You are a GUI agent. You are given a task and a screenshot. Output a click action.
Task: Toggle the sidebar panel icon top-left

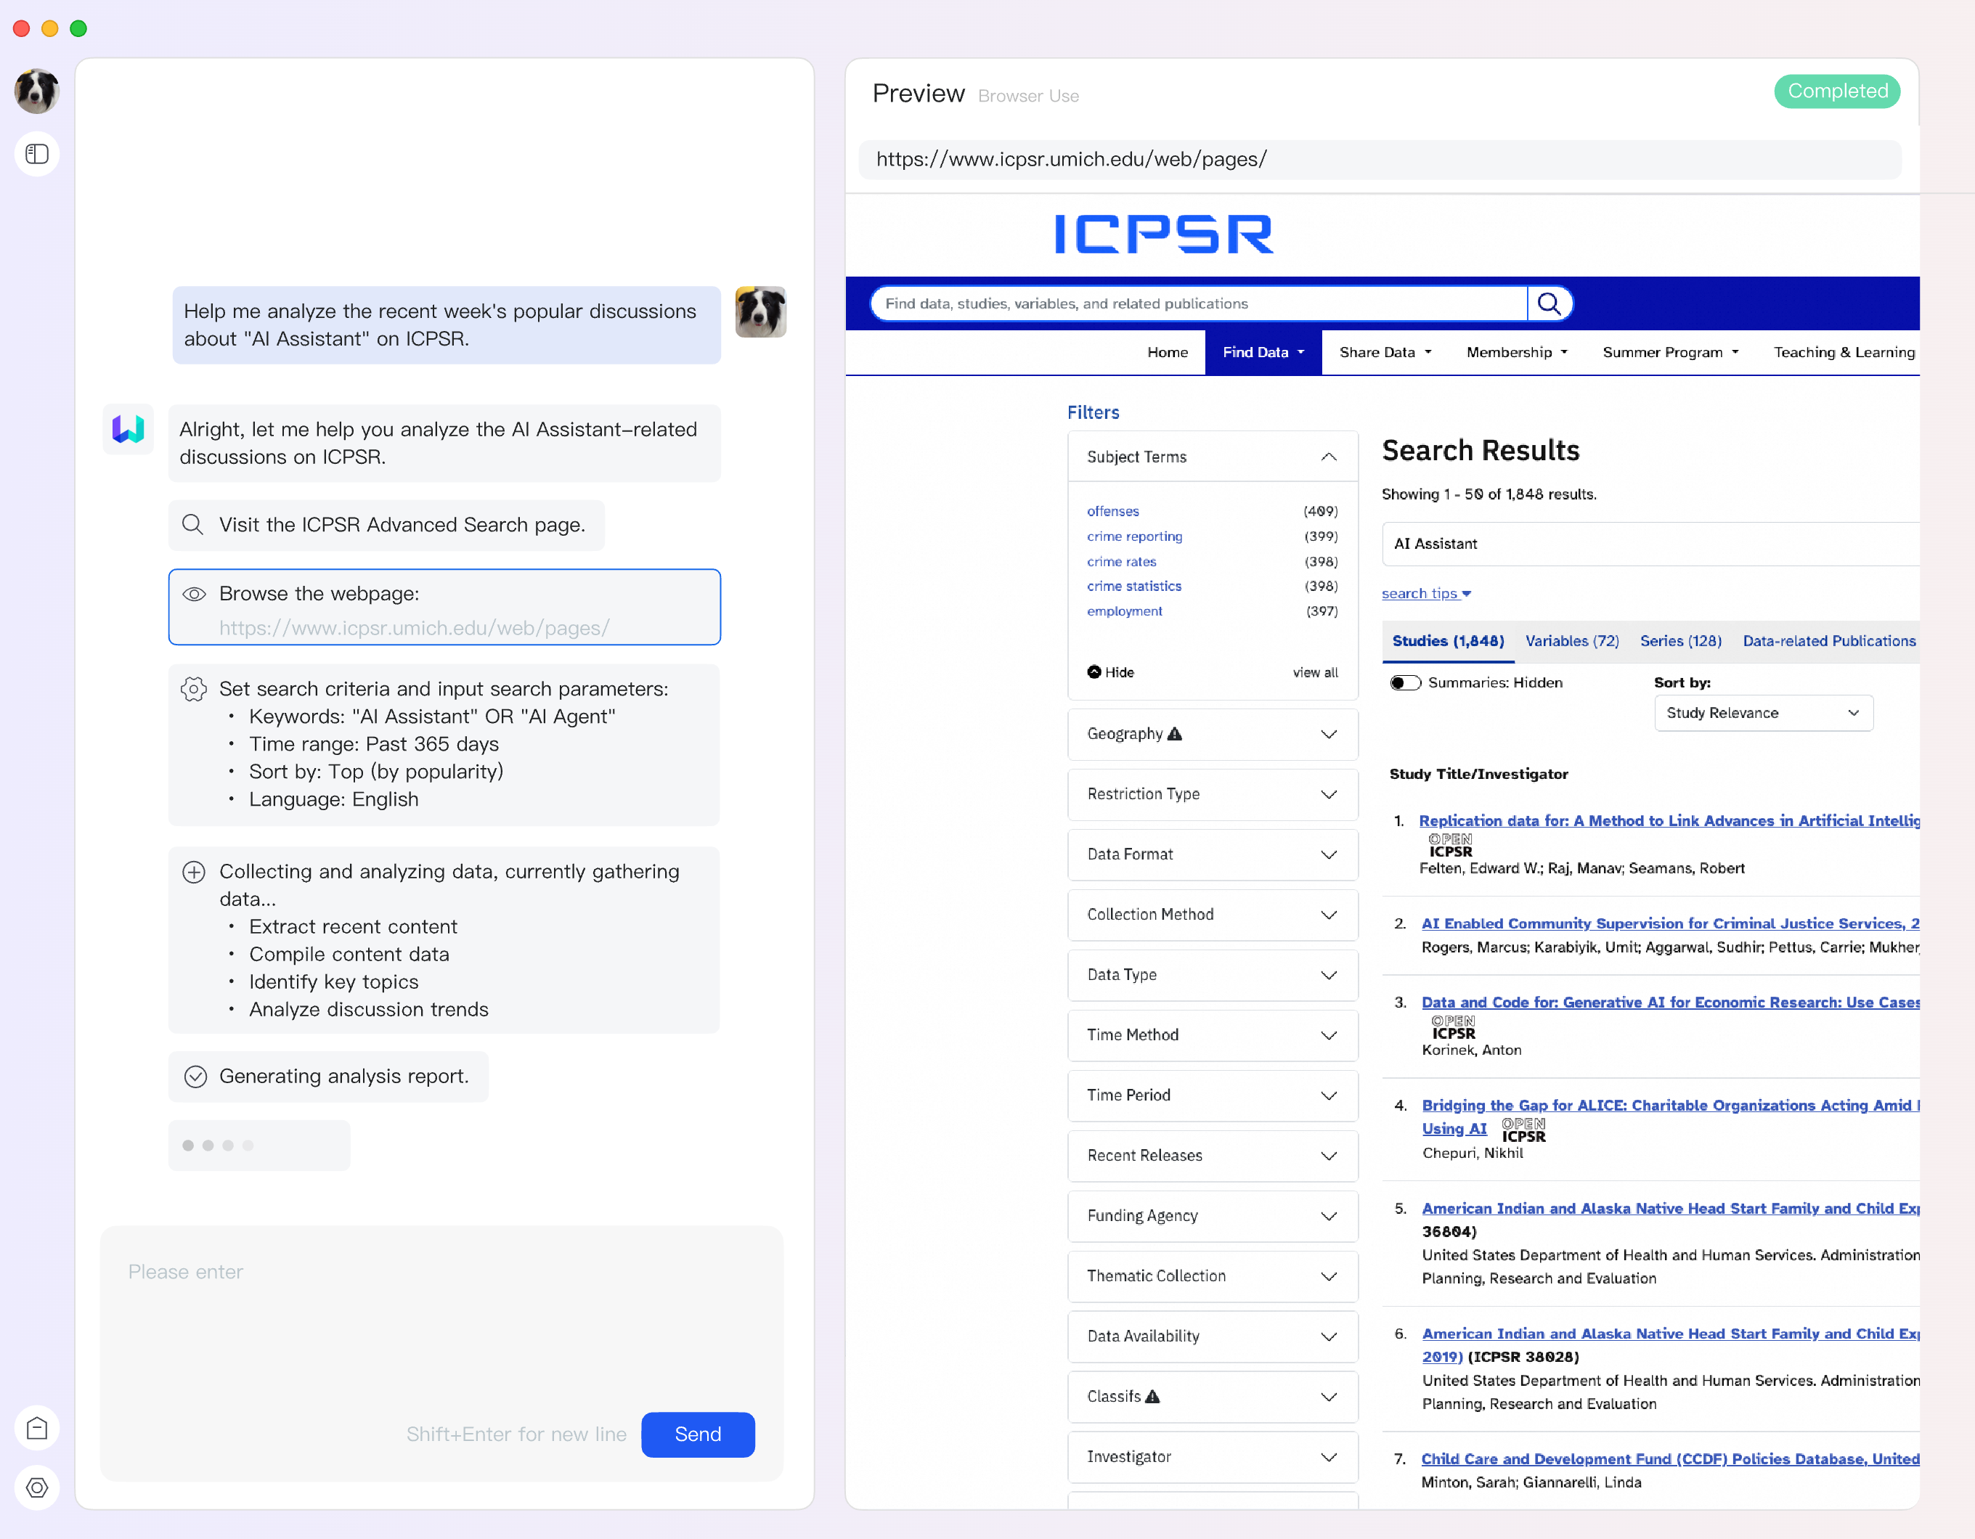37,154
